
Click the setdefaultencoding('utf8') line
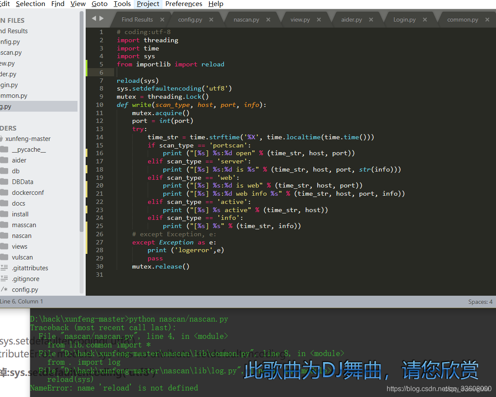click(x=174, y=88)
